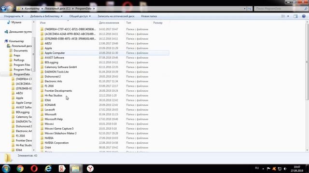This screenshot has height=173, width=309.
Task: Open Explorer help icon
Action: pyautogui.click(x=304, y=16)
